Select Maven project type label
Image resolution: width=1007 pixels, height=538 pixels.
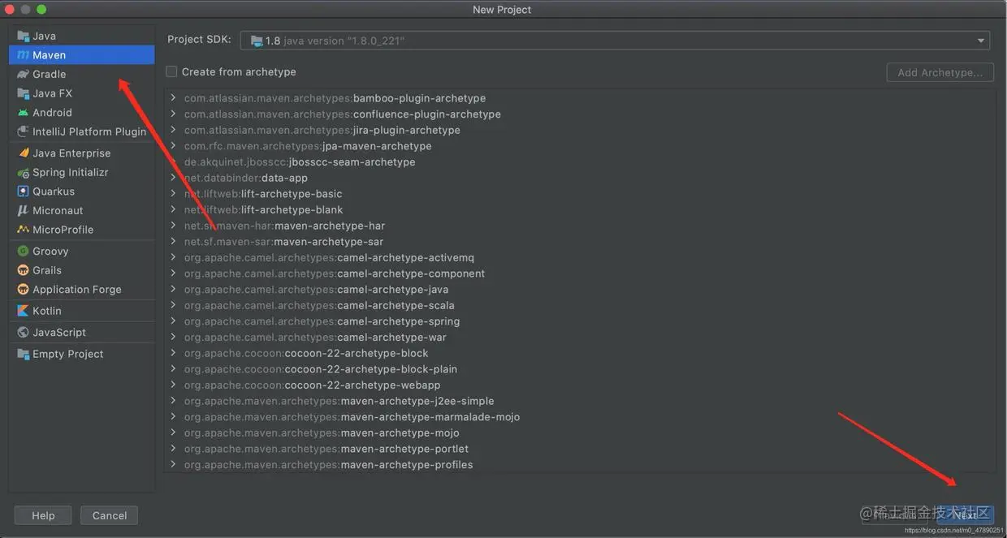[x=50, y=55]
